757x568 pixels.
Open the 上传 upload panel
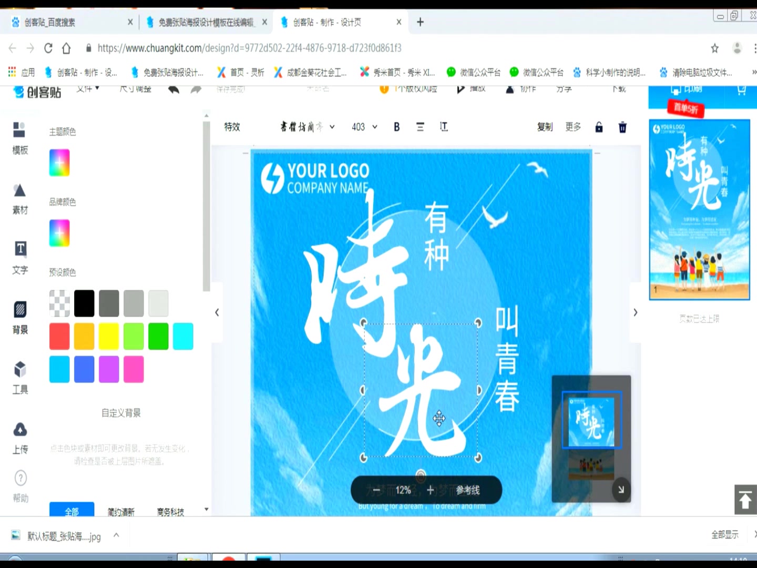(x=20, y=438)
